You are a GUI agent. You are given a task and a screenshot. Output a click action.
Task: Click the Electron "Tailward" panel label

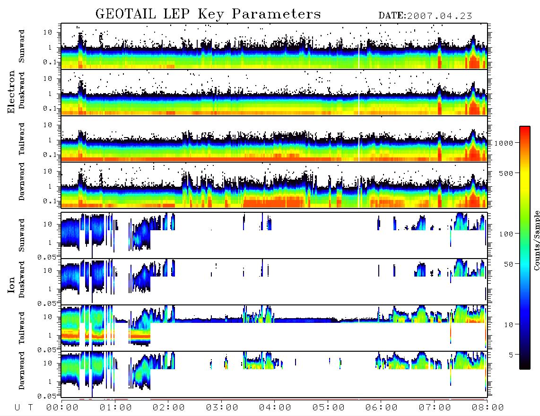tap(22, 139)
